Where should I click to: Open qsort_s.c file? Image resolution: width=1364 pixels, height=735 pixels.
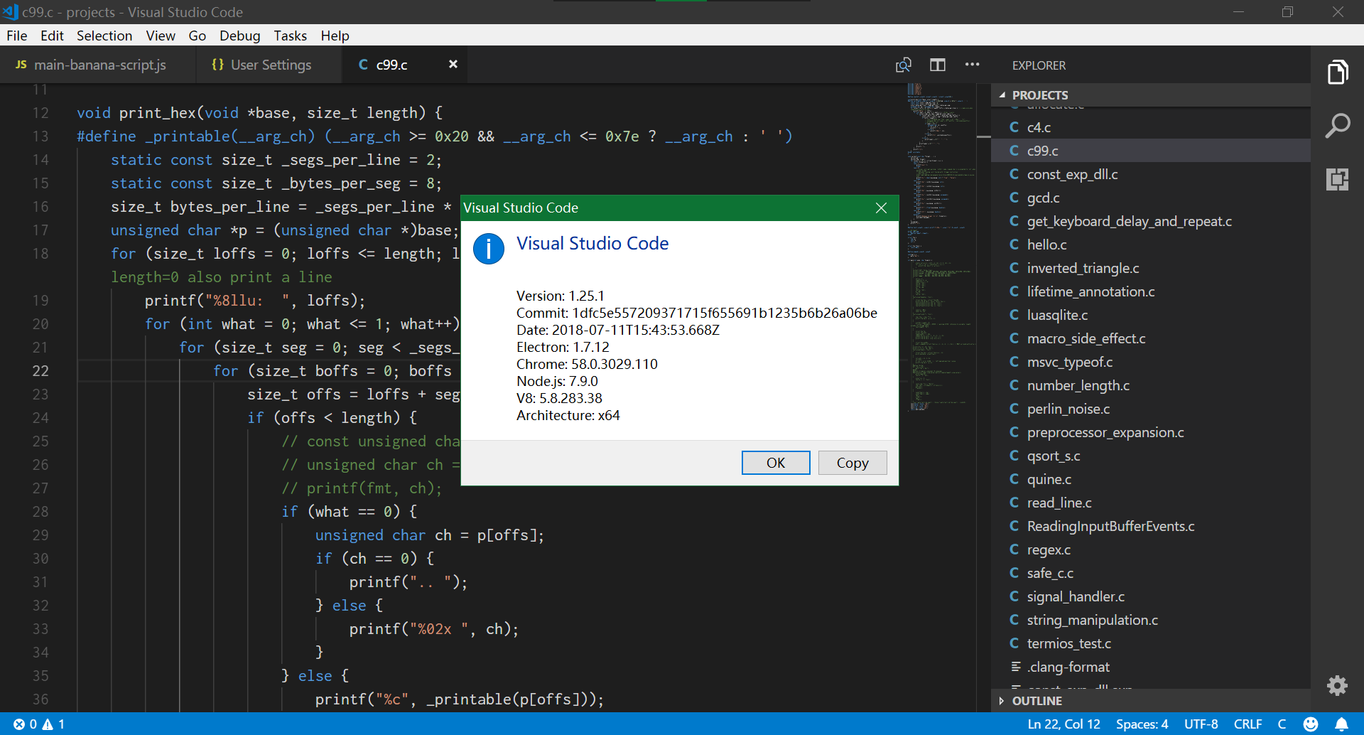(1151, 456)
